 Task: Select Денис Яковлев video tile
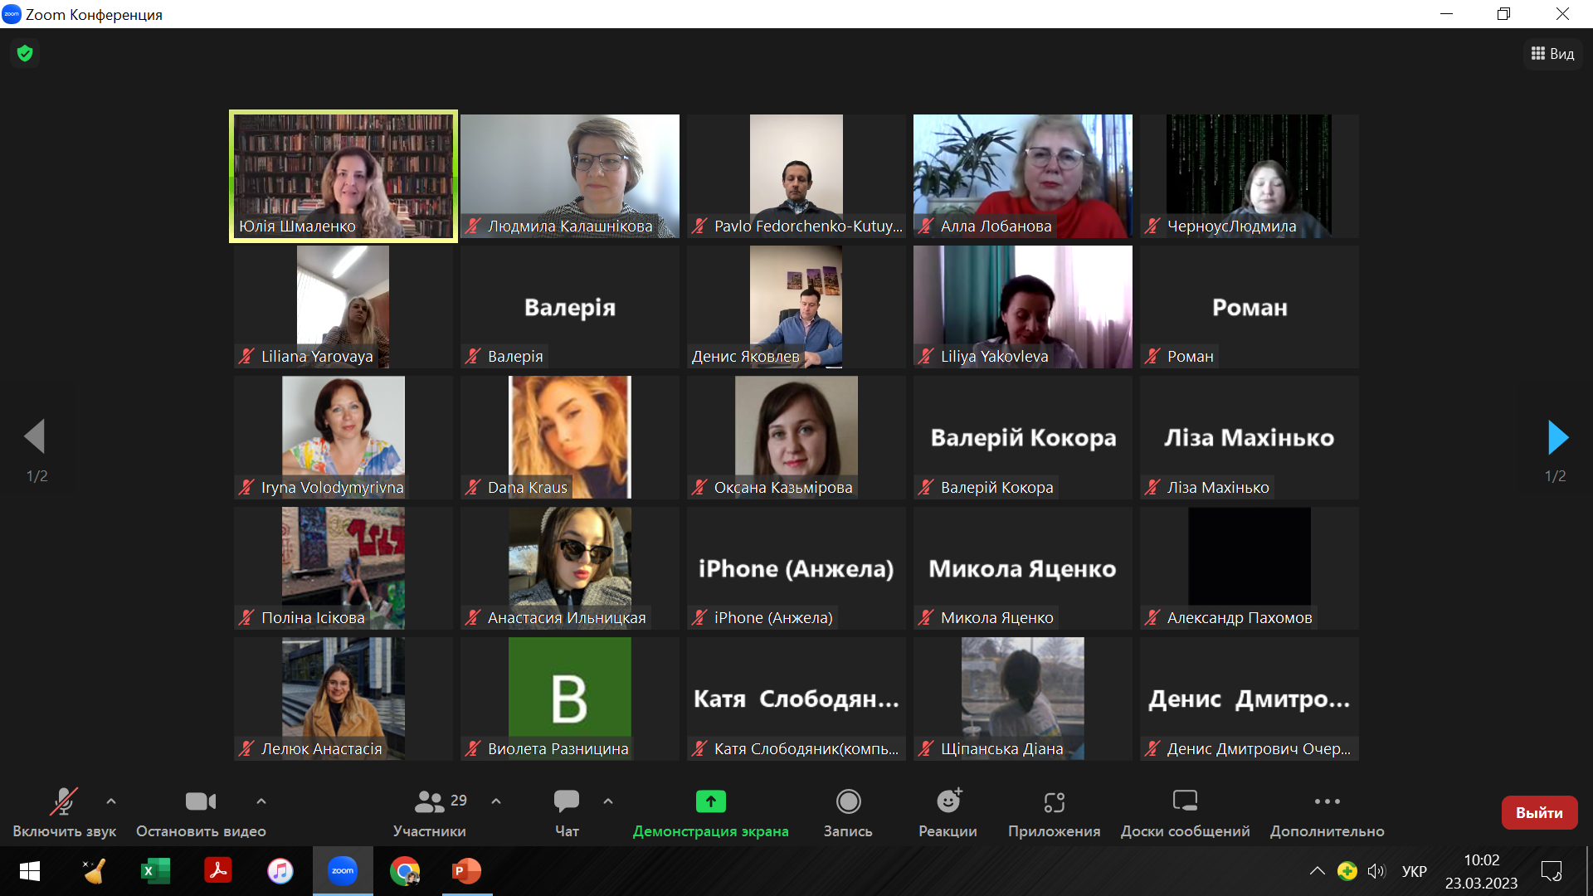pos(796,307)
